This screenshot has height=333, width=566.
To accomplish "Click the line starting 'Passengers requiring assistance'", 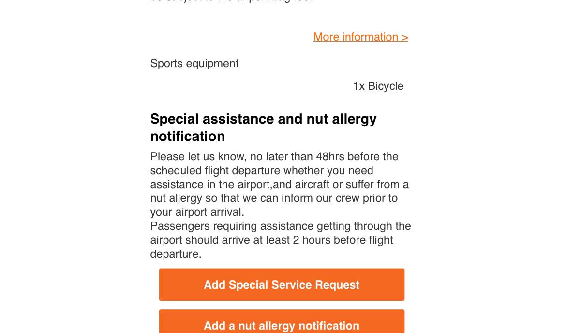I will tap(280, 226).
